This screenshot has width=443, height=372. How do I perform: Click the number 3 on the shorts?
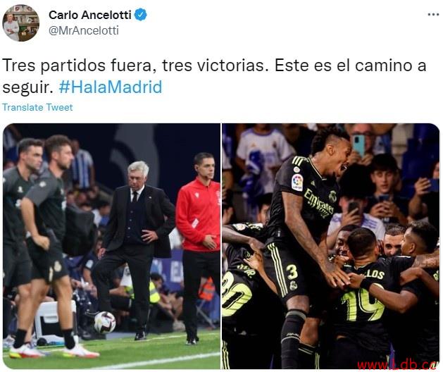point(292,272)
